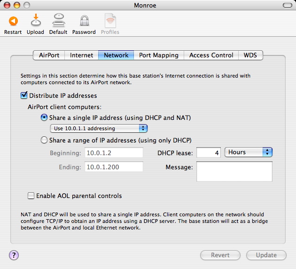This screenshot has width=296, height=269.
Task: Click the Upload toolbar icon
Action: click(x=36, y=20)
